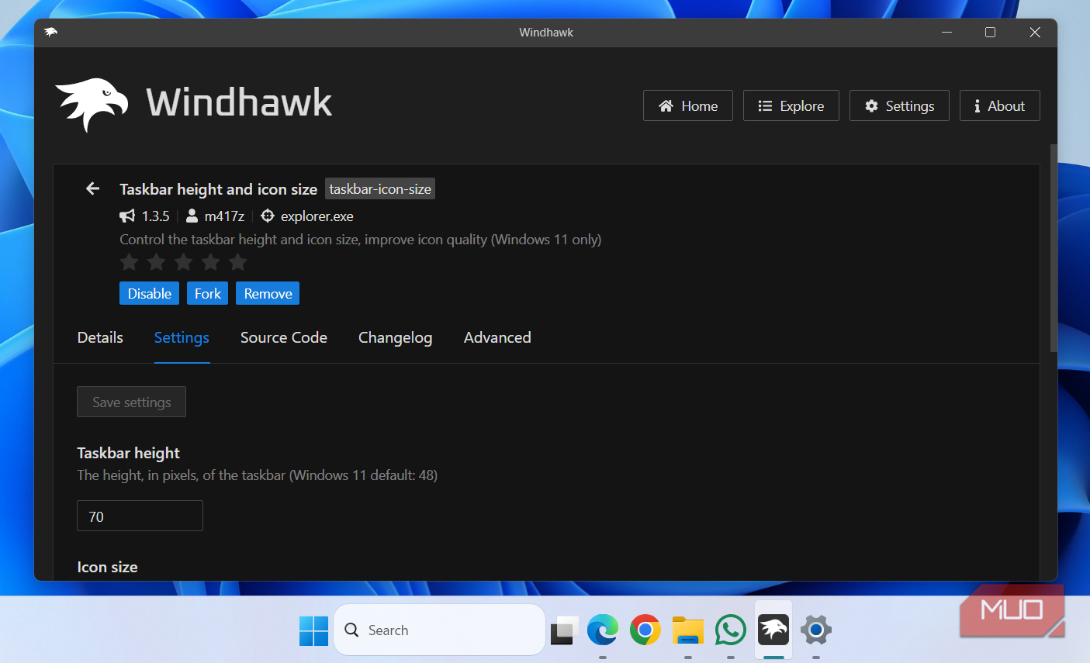
Task: Launch Microsoft Edge from the taskbar
Action: point(603,630)
